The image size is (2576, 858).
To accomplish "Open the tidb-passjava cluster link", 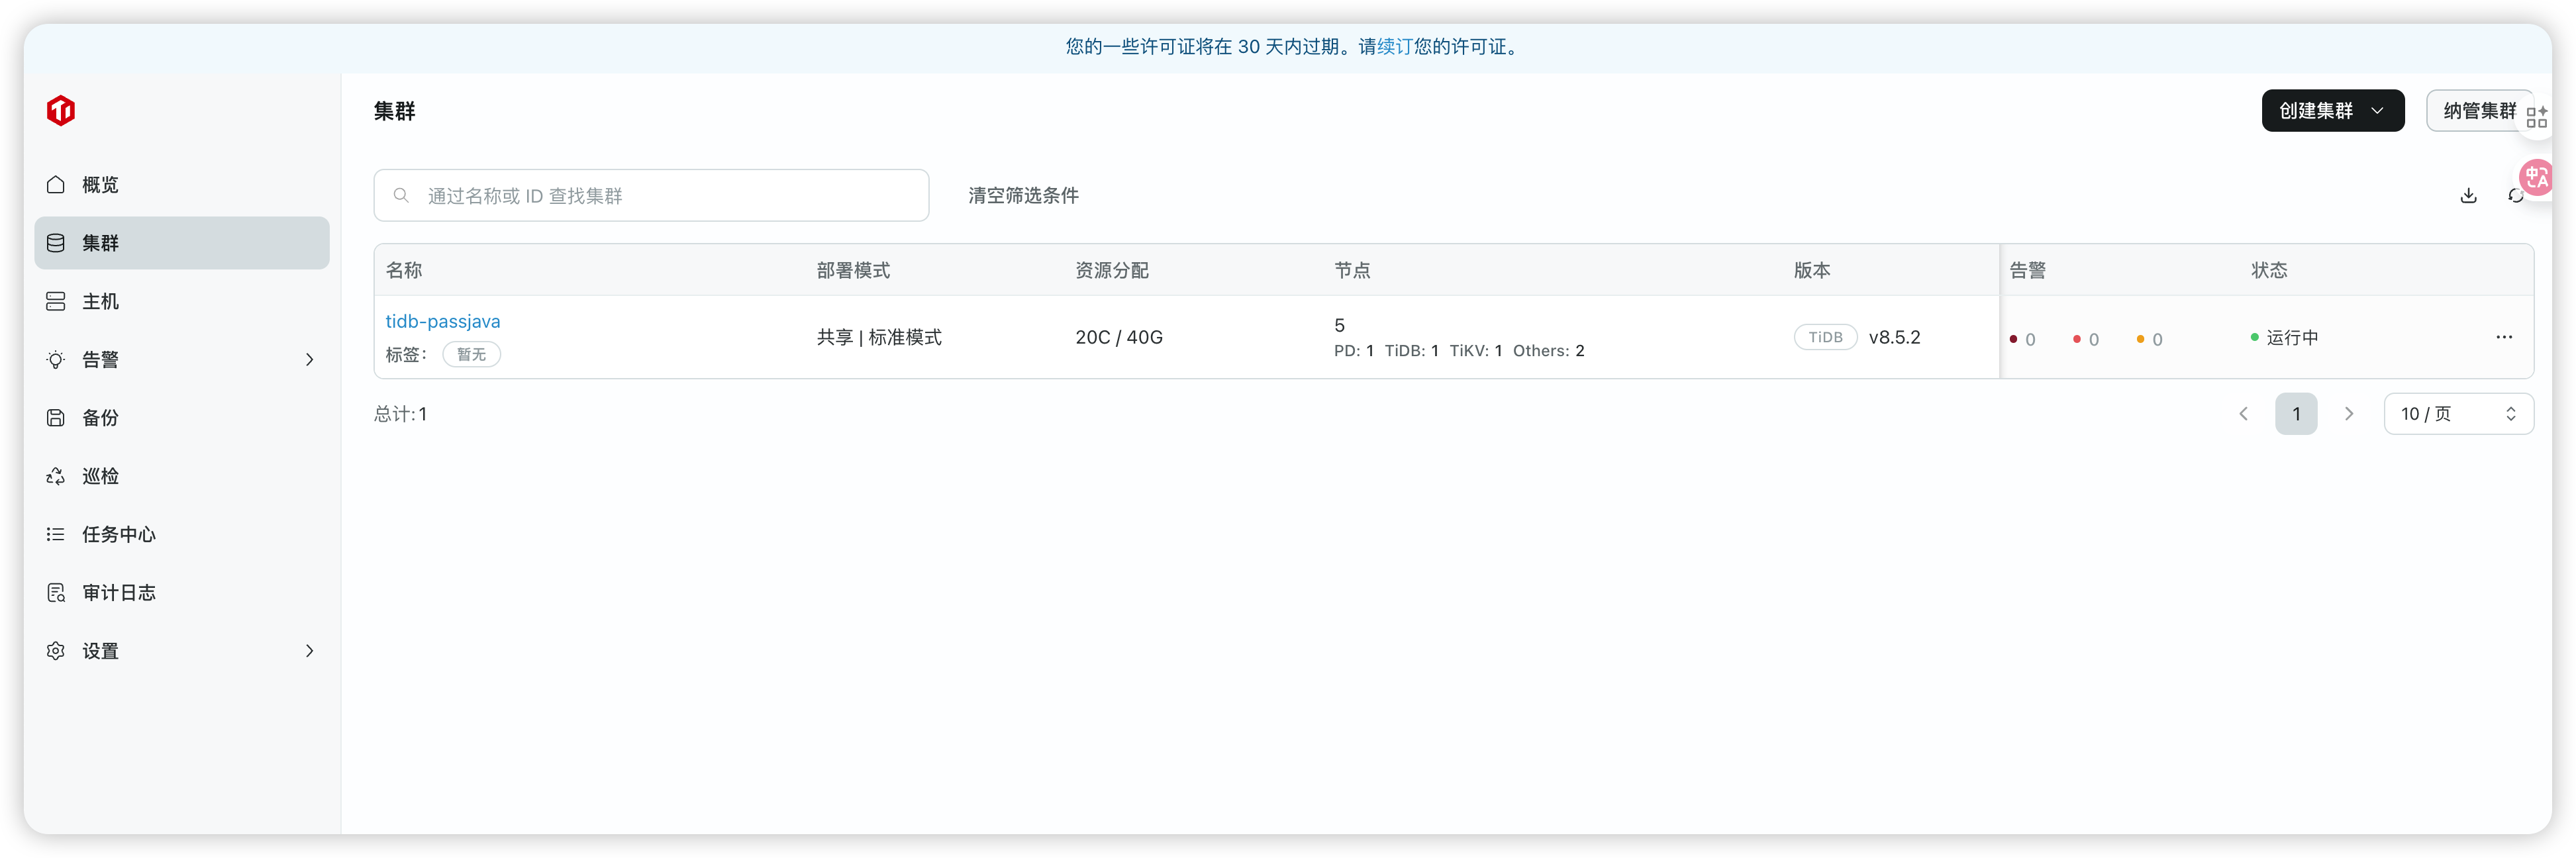I will [443, 322].
